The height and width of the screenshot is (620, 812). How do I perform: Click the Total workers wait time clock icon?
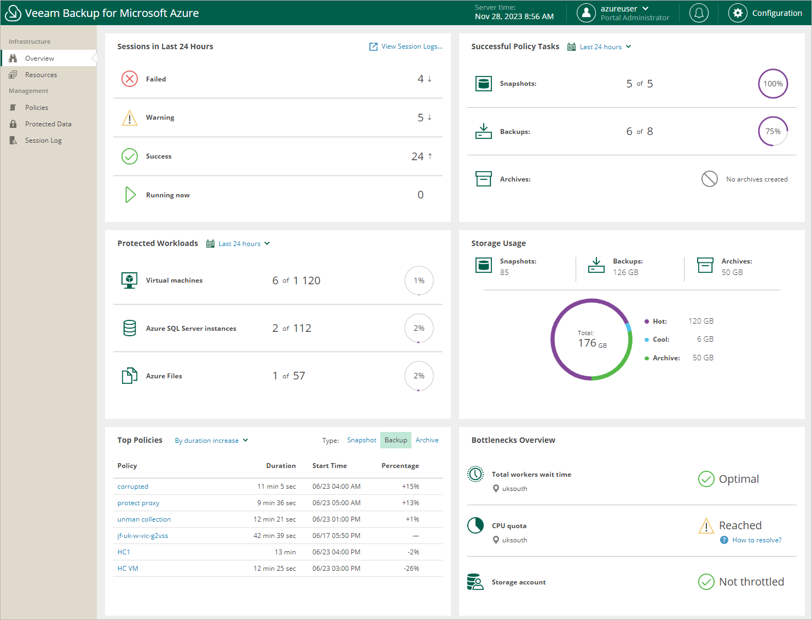(x=475, y=474)
